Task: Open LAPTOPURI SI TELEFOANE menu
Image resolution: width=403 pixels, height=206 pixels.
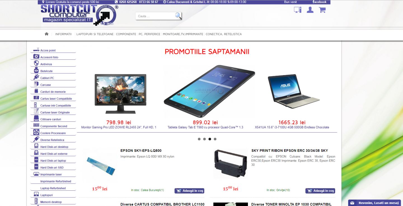Action: [x=95, y=34]
